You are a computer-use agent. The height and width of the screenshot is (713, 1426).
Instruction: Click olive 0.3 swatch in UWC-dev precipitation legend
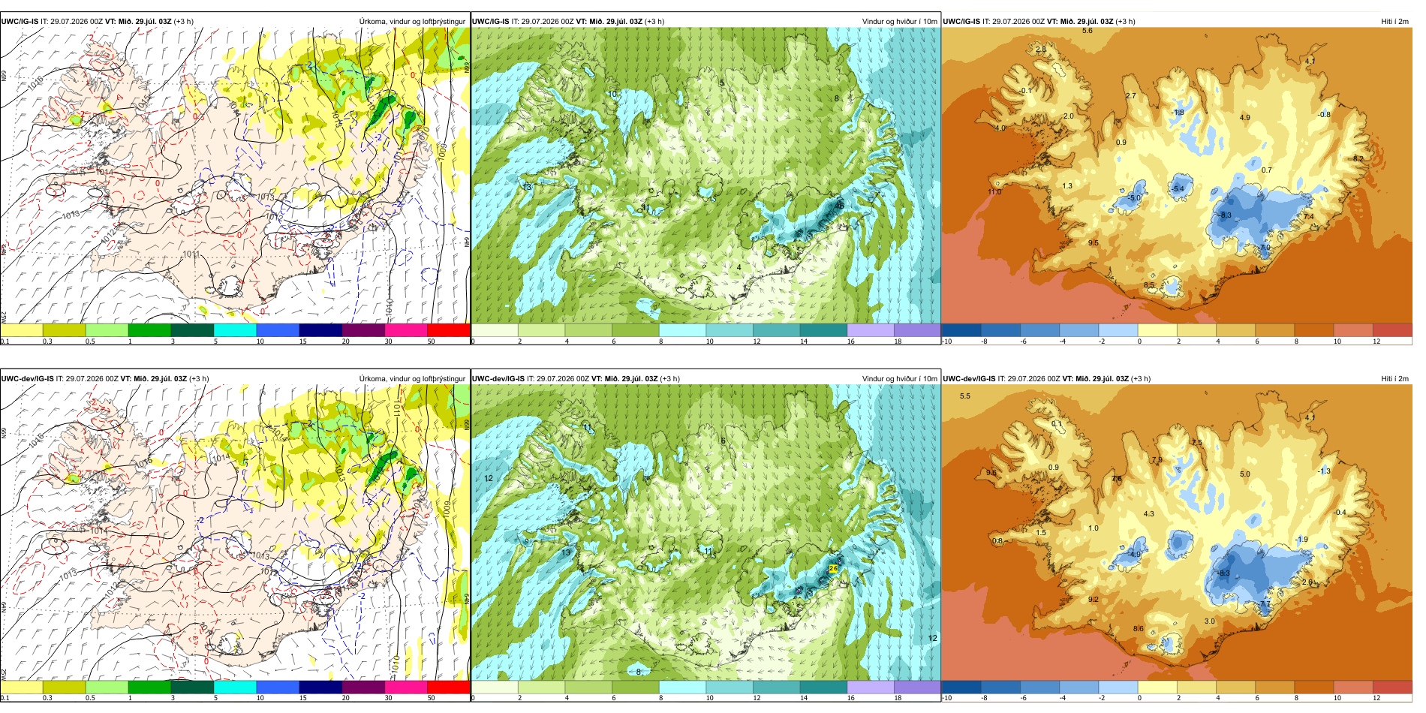coord(64,687)
